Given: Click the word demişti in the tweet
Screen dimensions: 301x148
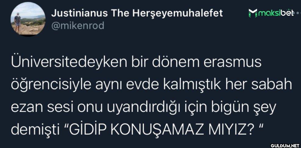Looking at the screenshot, I should point(34,130).
